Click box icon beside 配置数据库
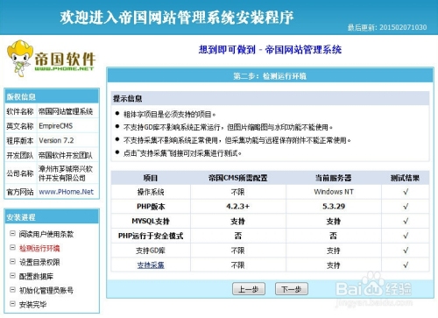 (x=12, y=275)
